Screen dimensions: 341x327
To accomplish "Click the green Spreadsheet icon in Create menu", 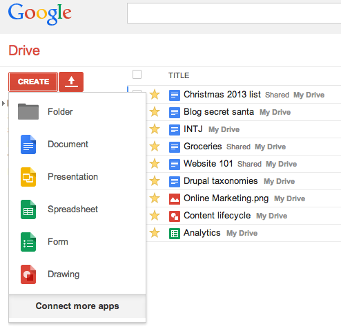I will coord(28,209).
